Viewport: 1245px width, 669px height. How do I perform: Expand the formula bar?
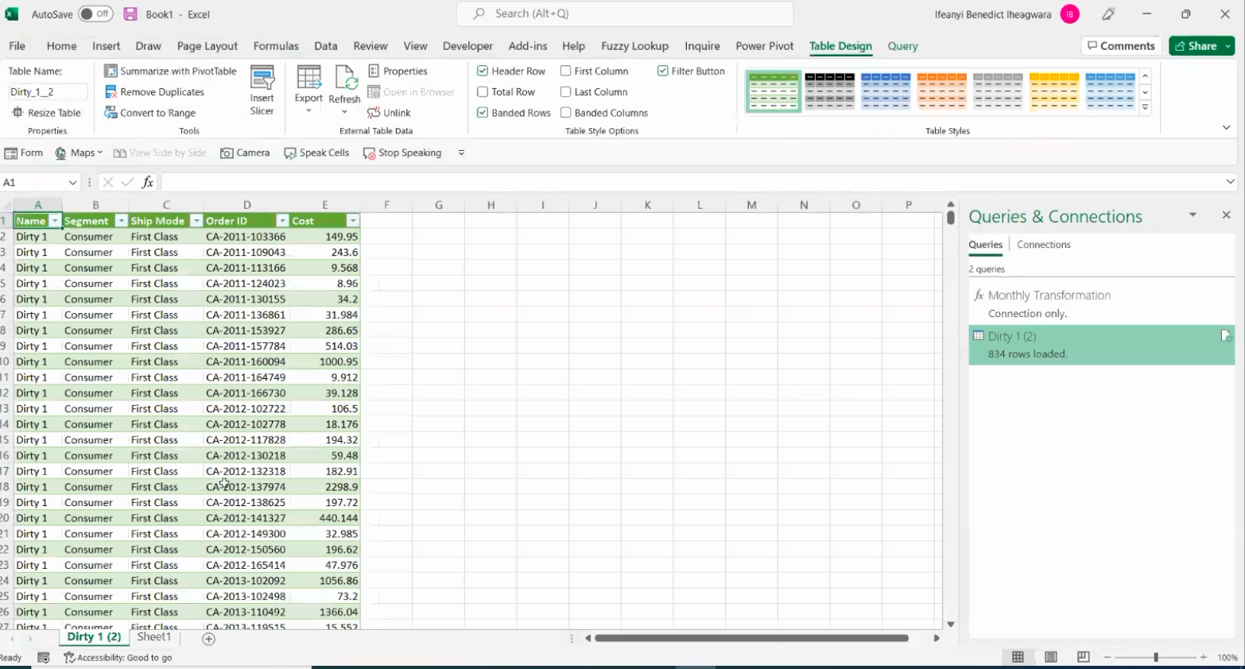tap(1230, 182)
